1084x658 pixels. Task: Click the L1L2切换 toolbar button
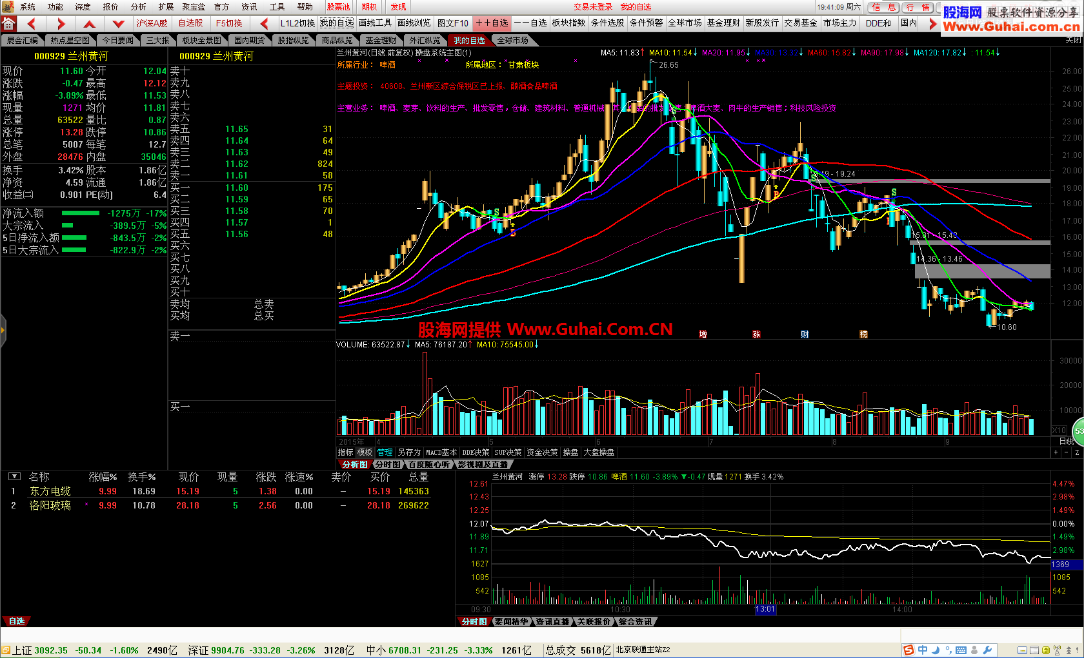(x=297, y=23)
